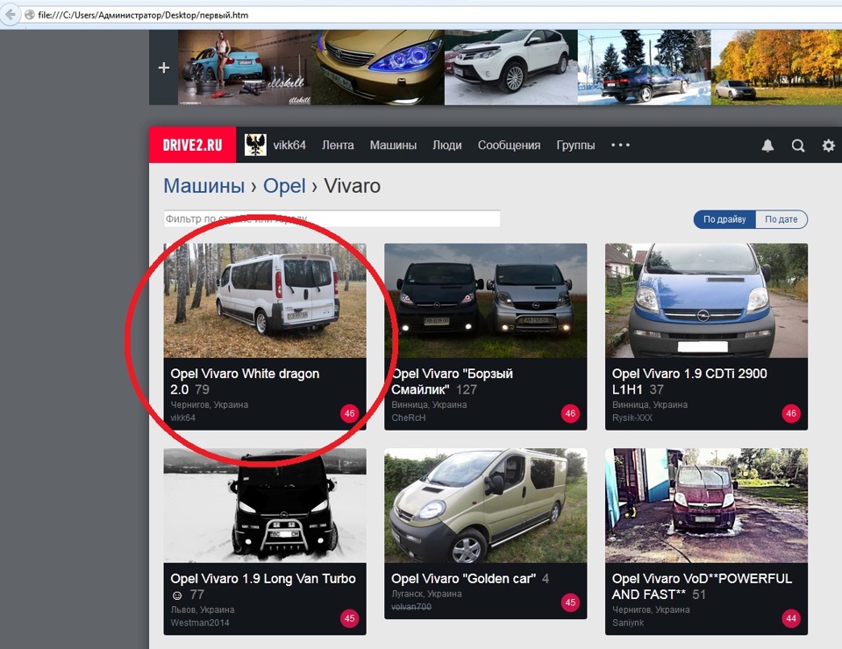The width and height of the screenshot is (842, 649).
Task: Go to the Люди menu item
Action: 447,145
